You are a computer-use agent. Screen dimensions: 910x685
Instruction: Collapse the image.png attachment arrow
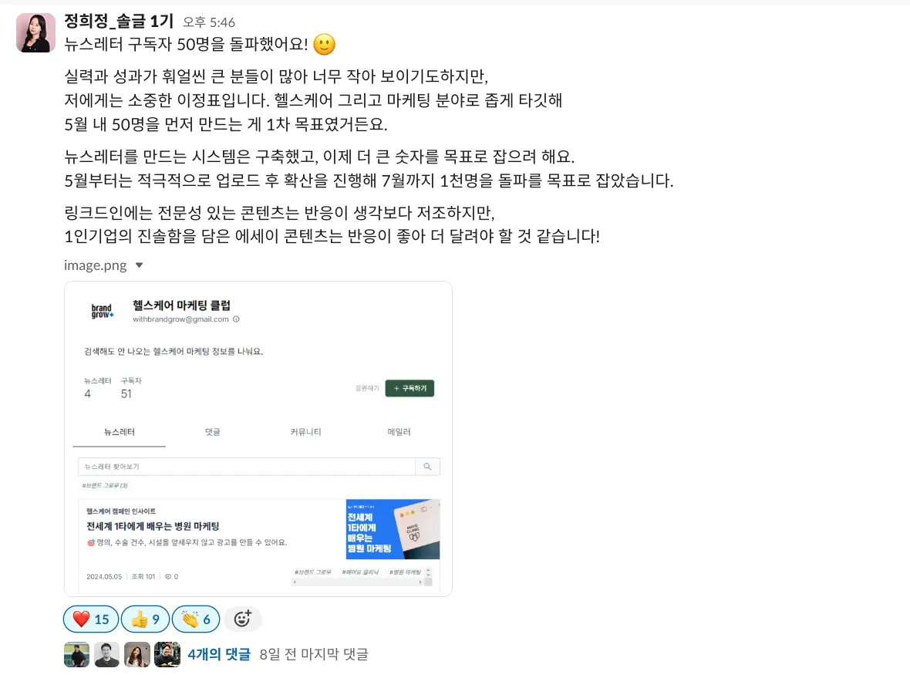coord(140,265)
